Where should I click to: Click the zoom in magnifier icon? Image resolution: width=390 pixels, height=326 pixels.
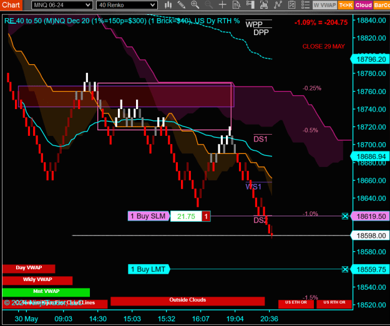(195, 5)
